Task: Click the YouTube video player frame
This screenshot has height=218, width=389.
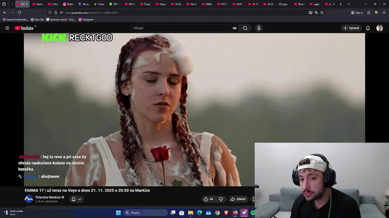Action: click(x=194, y=110)
